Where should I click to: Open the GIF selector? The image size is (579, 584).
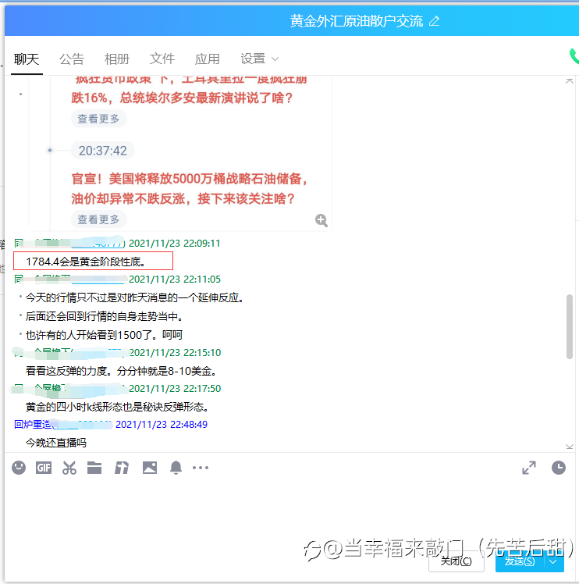(x=44, y=468)
